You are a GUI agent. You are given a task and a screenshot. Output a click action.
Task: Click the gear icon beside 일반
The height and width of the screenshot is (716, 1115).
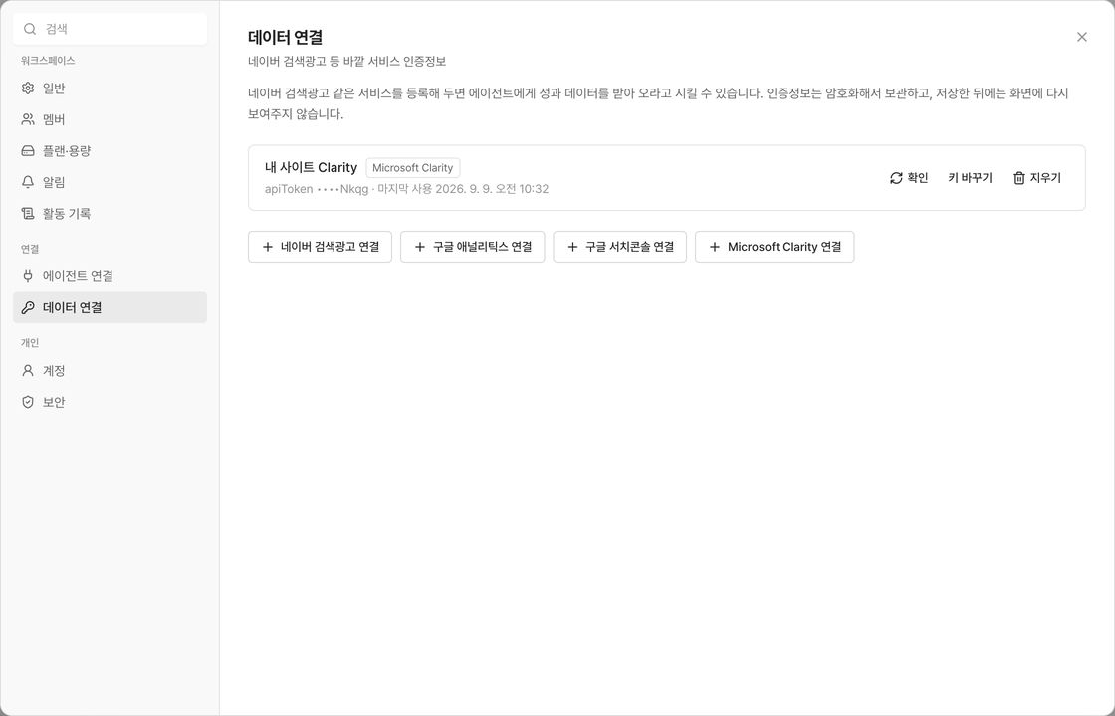28,89
